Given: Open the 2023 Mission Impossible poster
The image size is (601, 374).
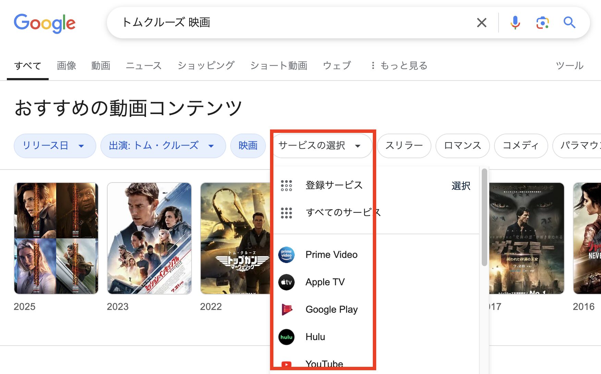Looking at the screenshot, I should pos(149,238).
